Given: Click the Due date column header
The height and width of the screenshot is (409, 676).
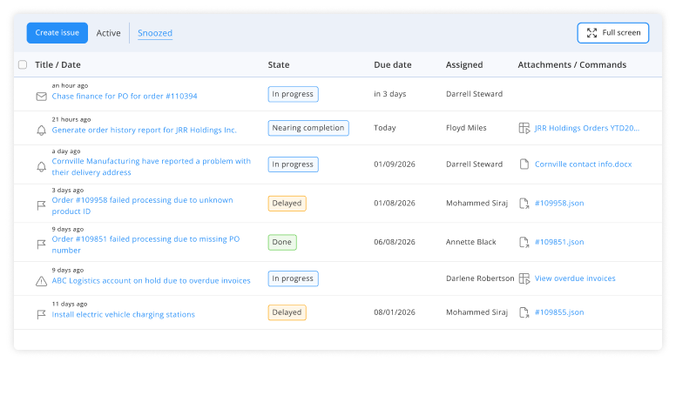Looking at the screenshot, I should pos(392,64).
